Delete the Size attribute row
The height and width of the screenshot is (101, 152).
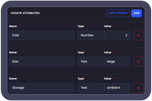pyautogui.click(x=138, y=62)
